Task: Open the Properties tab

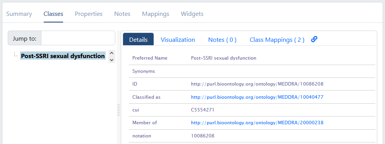Action: pyautogui.click(x=89, y=14)
